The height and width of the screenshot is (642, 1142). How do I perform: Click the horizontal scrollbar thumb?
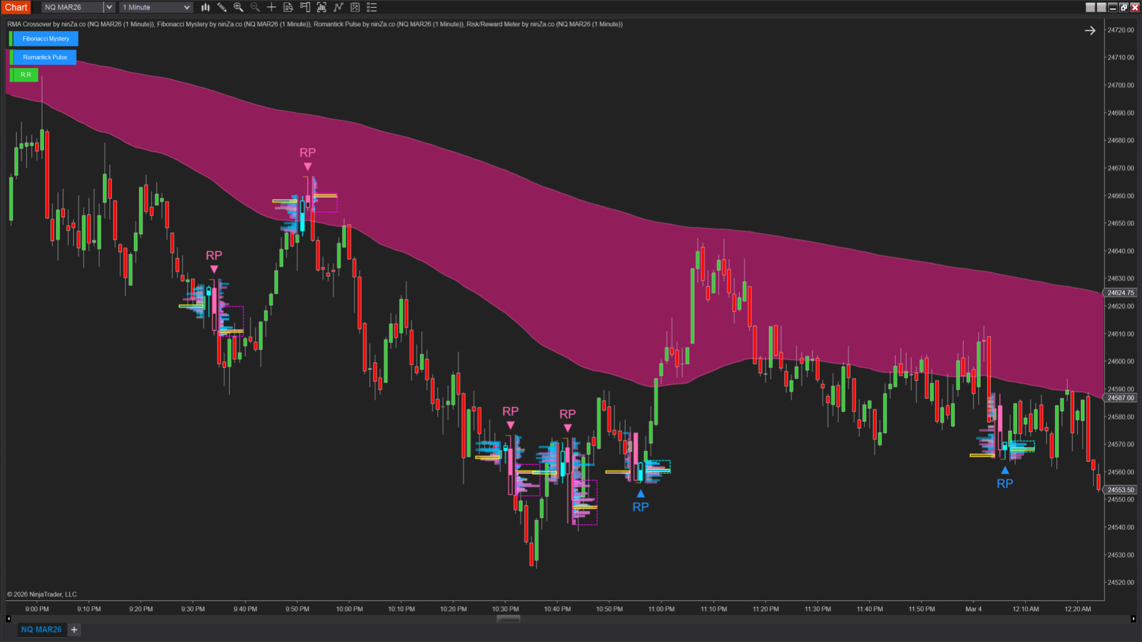[x=508, y=619]
